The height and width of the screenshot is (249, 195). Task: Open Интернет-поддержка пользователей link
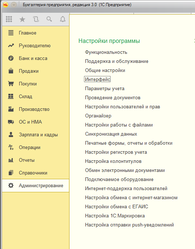126,188
